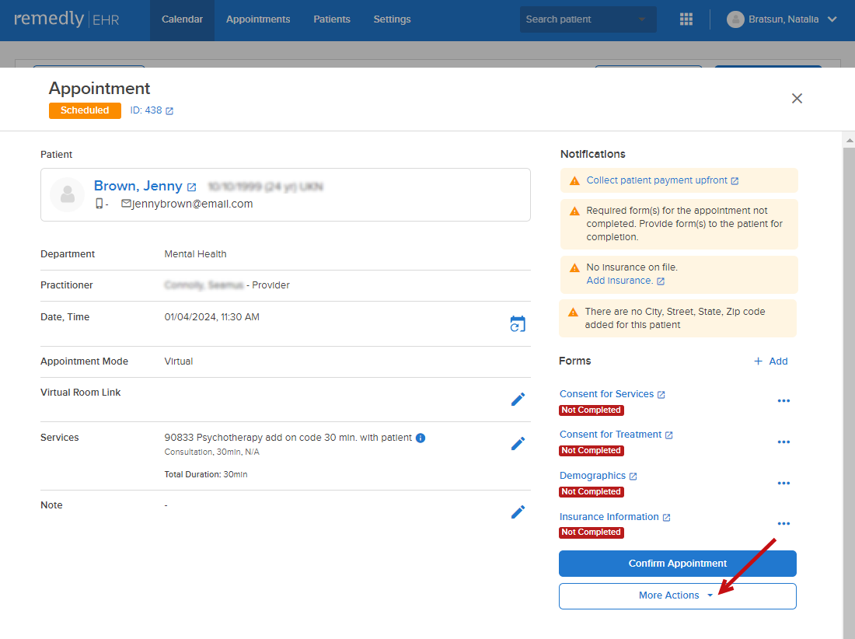Screen dimensions: 855x639
Task: Open the Settings tab
Action: point(392,19)
